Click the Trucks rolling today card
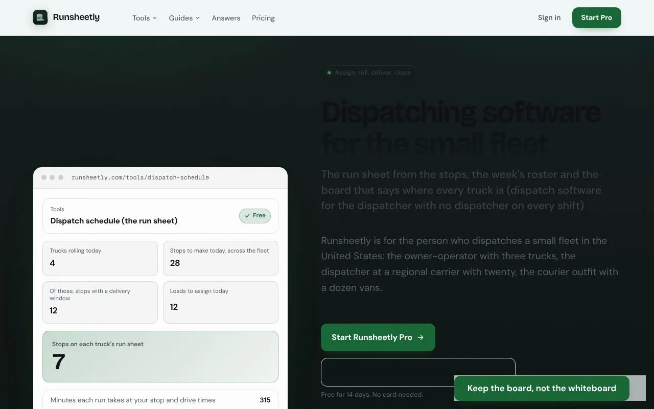The image size is (654, 409). pyautogui.click(x=100, y=258)
